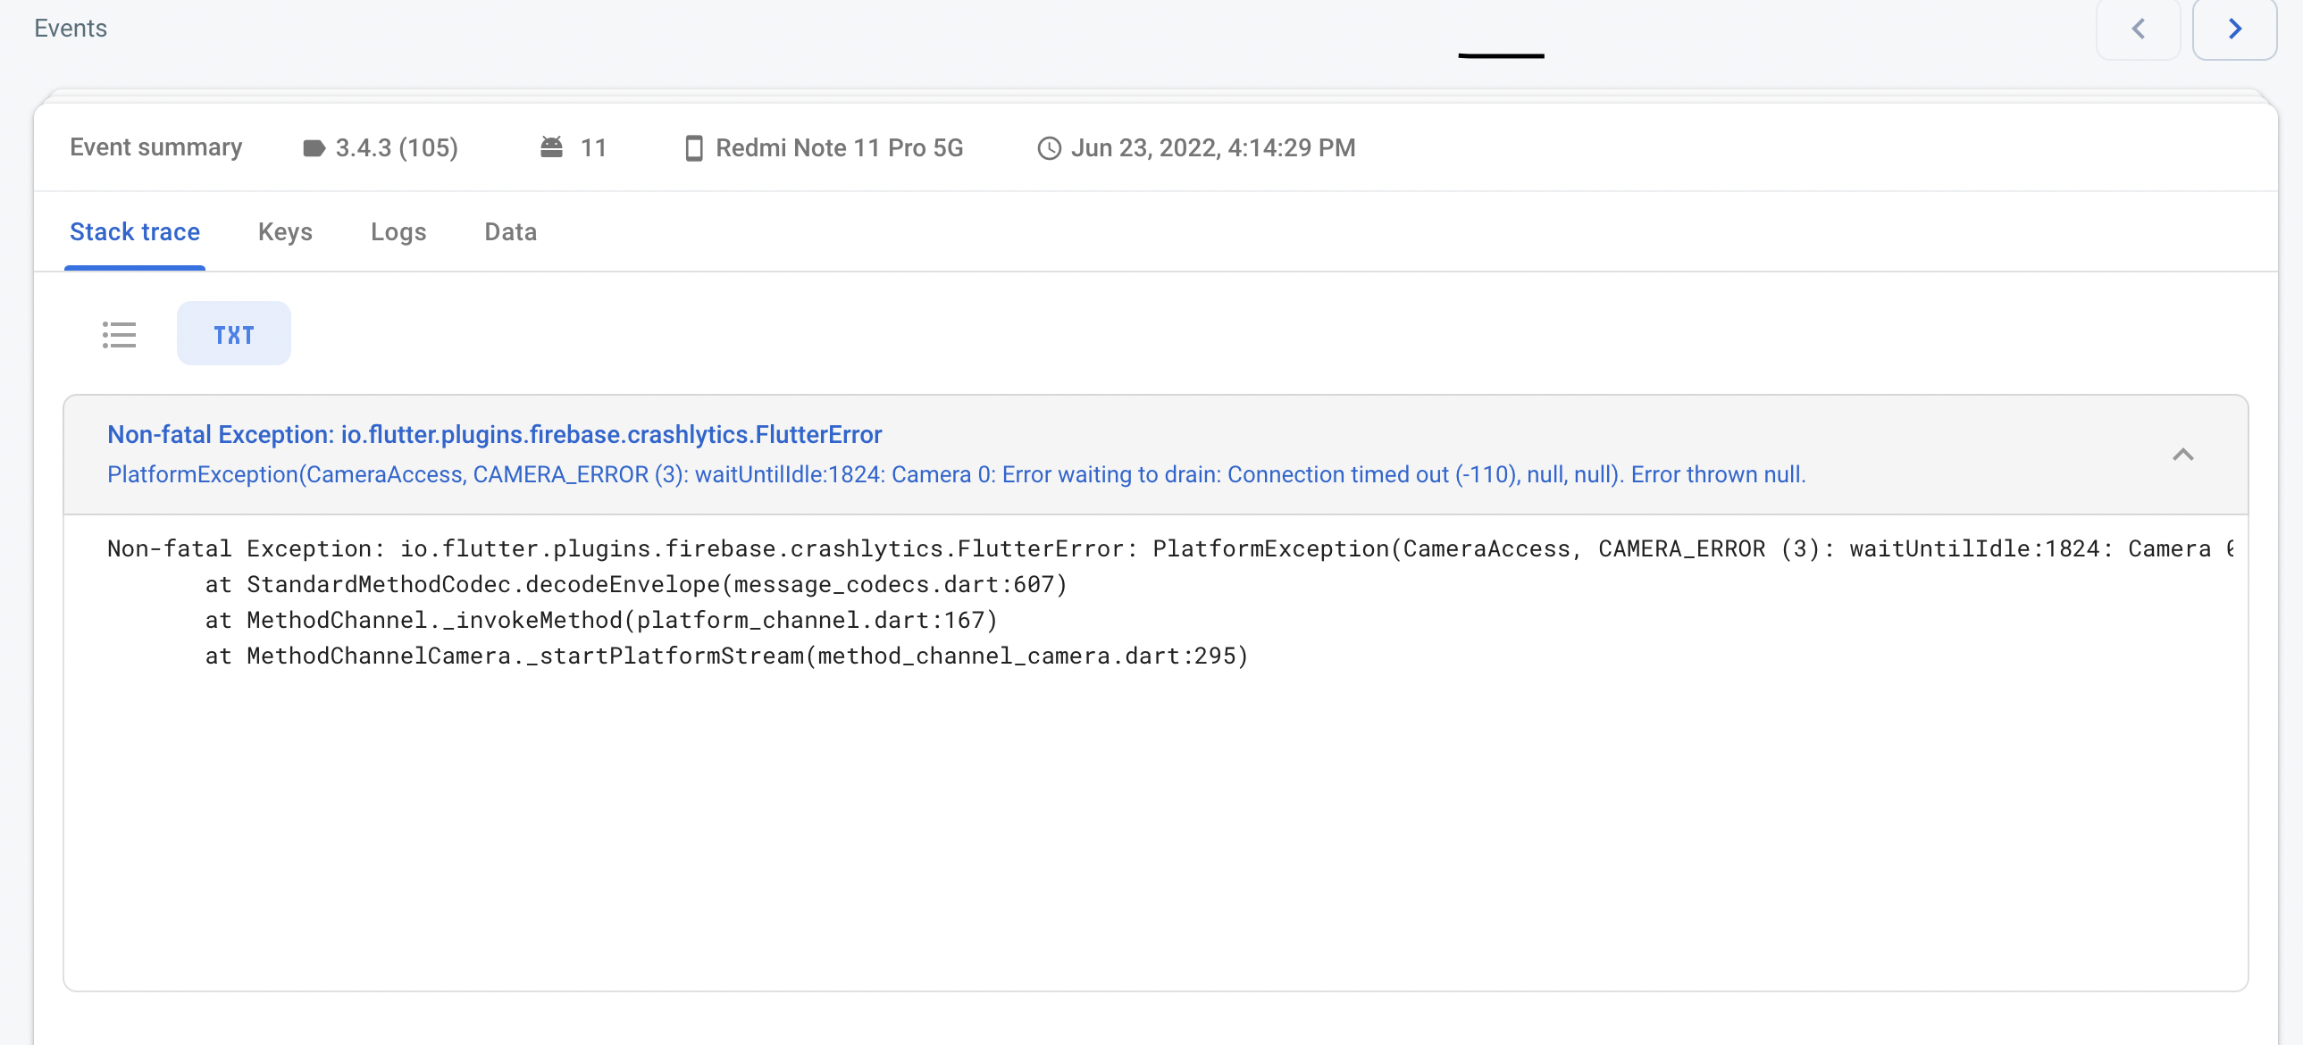This screenshot has height=1045, width=2303.
Task: Click the Redmi Note 11 Pro 5G label
Action: click(839, 148)
